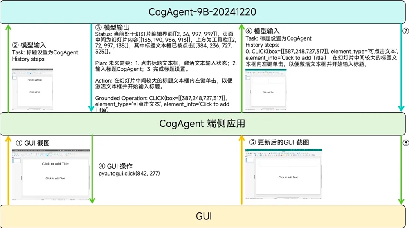The width and height of the screenshot is (409, 228).
Task: Click 'Click to add Title' in the step ① screenshot
Action: click(55, 164)
